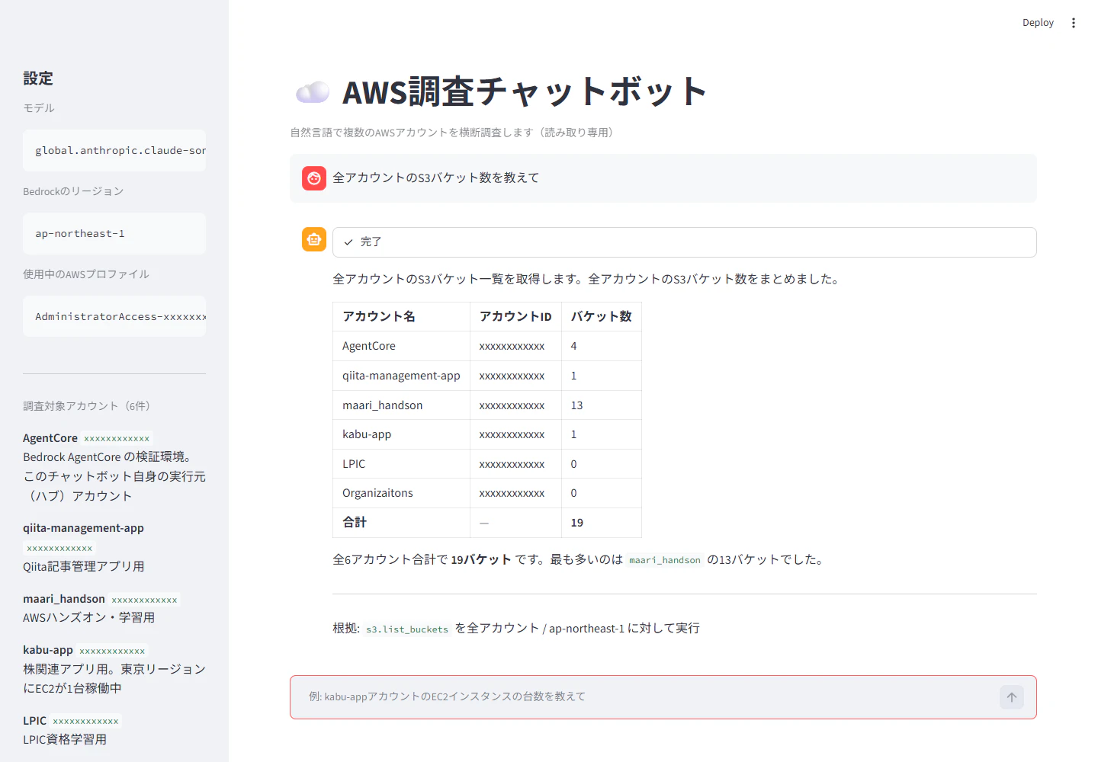Expand the 完了 status panel

pyautogui.click(x=685, y=242)
